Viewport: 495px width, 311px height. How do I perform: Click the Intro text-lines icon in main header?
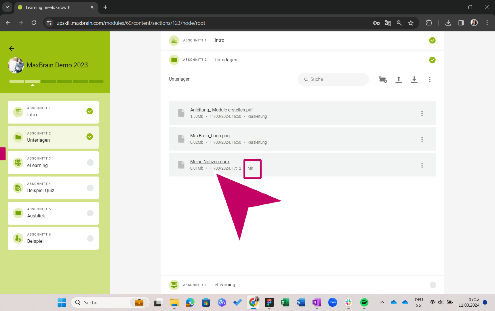point(174,41)
